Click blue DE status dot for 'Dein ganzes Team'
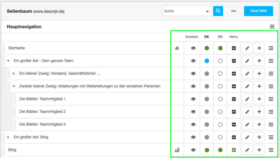Viewport: 280px width, 158px height. [207, 61]
